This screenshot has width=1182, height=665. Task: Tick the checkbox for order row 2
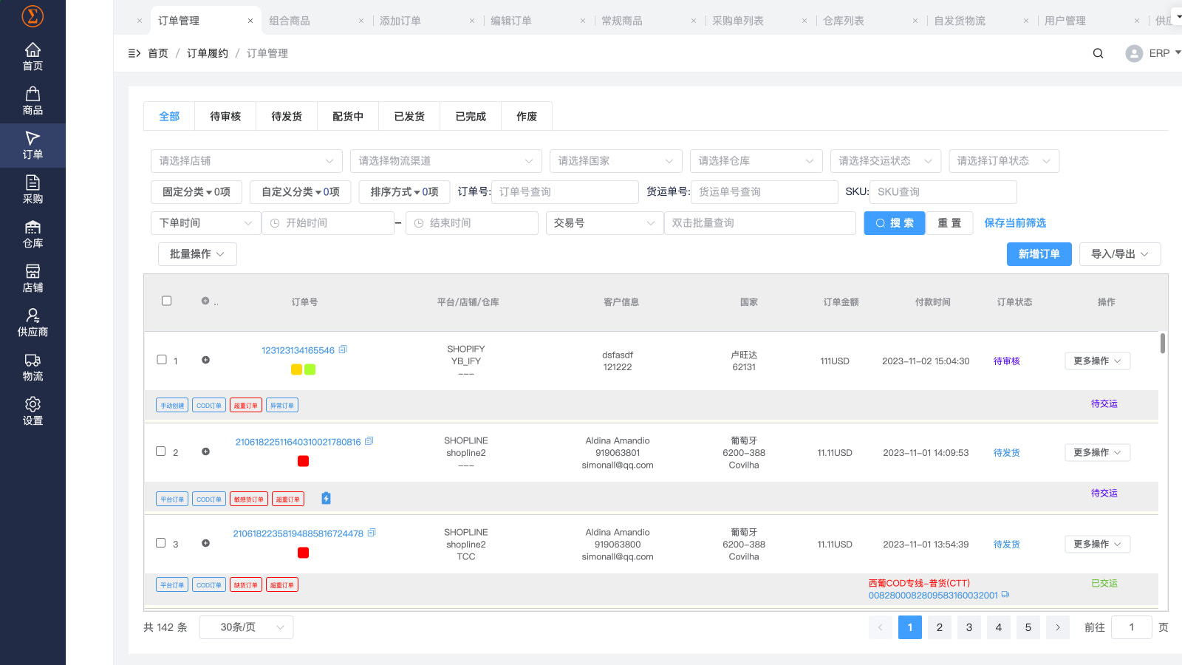[x=160, y=451]
